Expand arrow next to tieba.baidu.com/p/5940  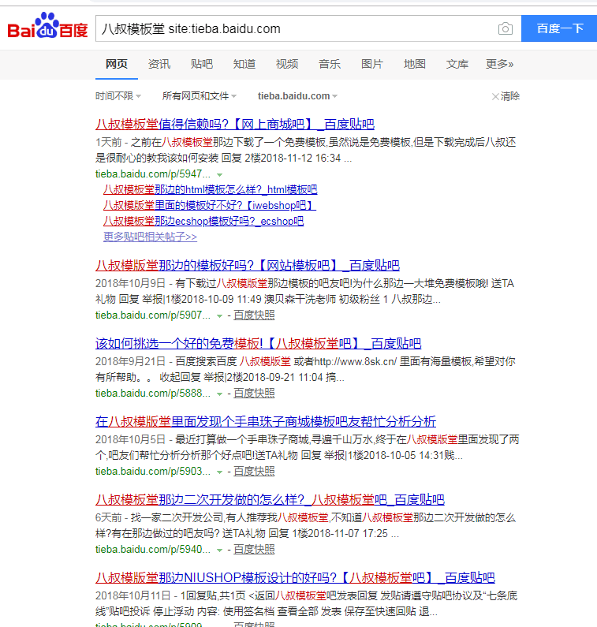(219, 550)
